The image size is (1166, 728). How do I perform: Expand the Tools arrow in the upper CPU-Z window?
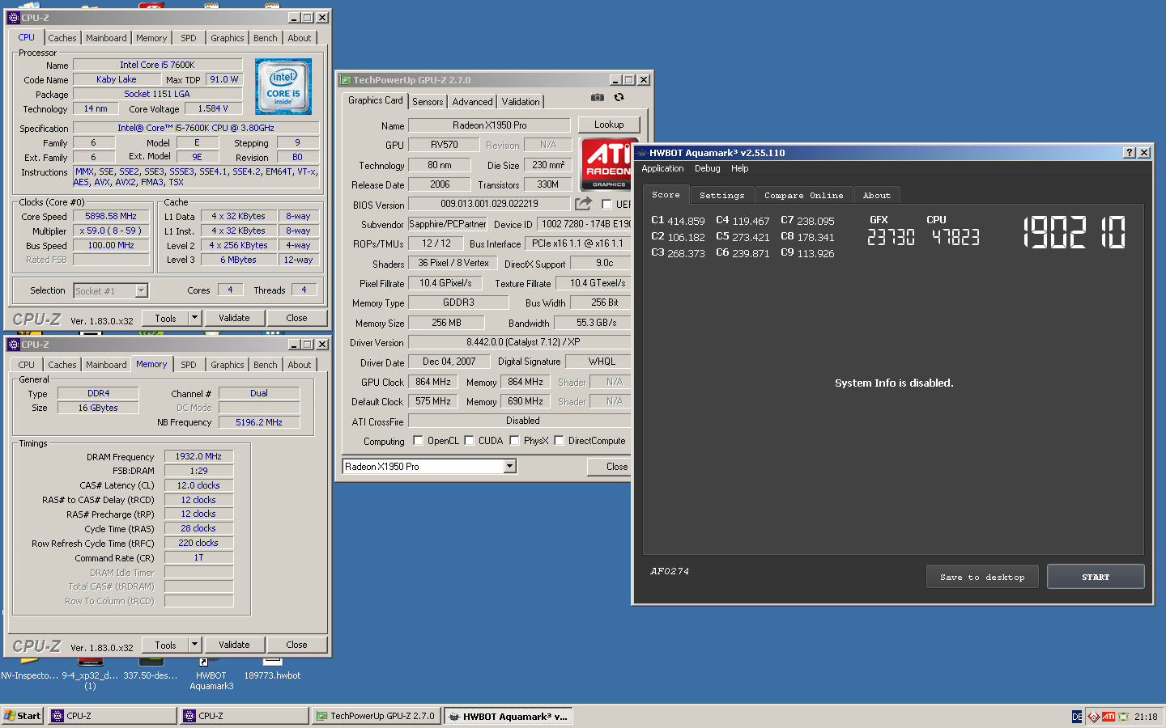(x=194, y=318)
